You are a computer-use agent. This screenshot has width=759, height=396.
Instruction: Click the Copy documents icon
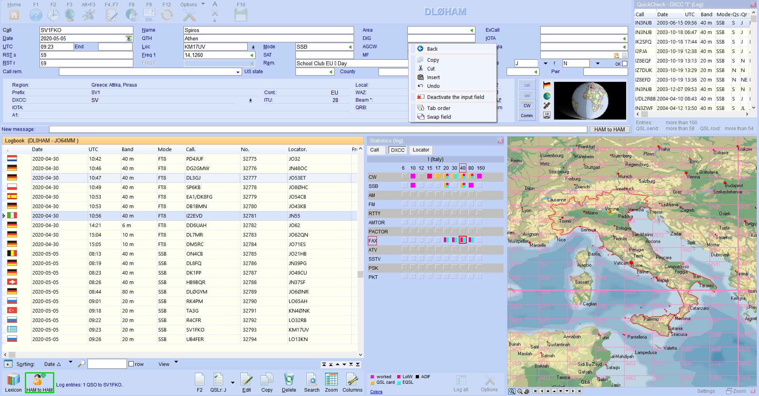pos(267,379)
